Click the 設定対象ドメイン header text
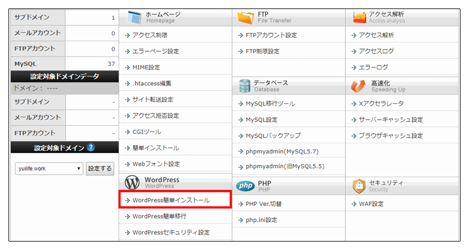This screenshot has width=469, height=250. click(59, 148)
